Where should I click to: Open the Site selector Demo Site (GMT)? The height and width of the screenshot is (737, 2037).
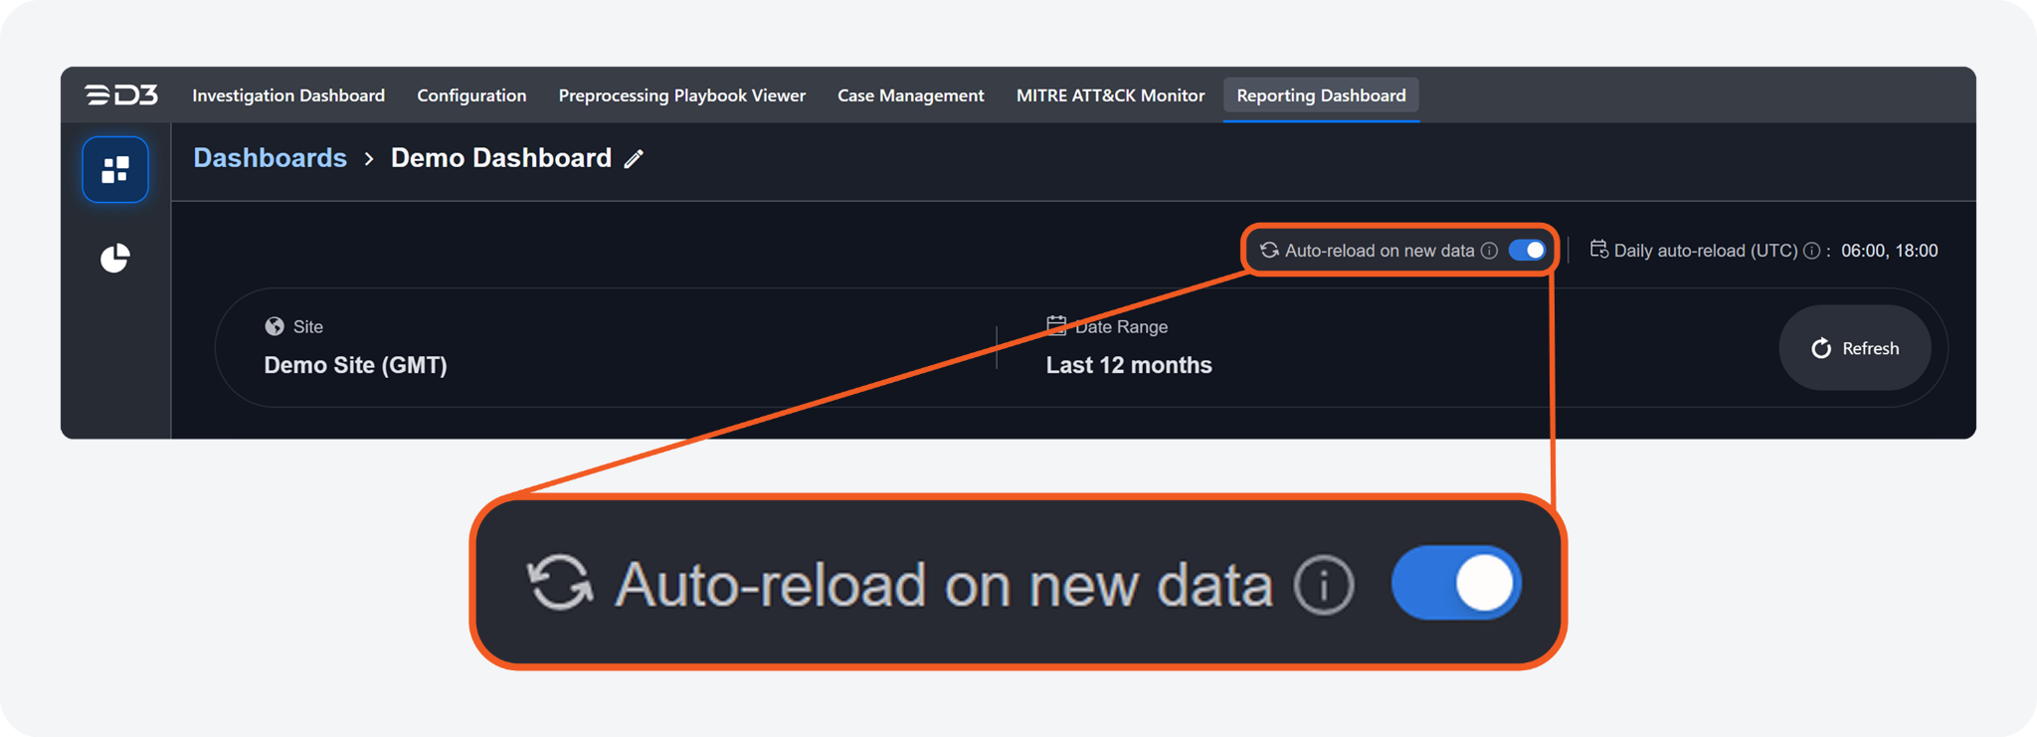pyautogui.click(x=355, y=365)
